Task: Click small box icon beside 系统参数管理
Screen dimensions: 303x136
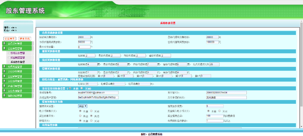Action: [9, 62]
